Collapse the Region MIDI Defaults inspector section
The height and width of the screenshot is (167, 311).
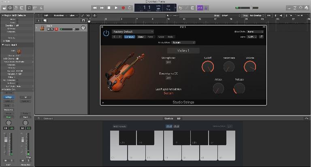click(3, 15)
